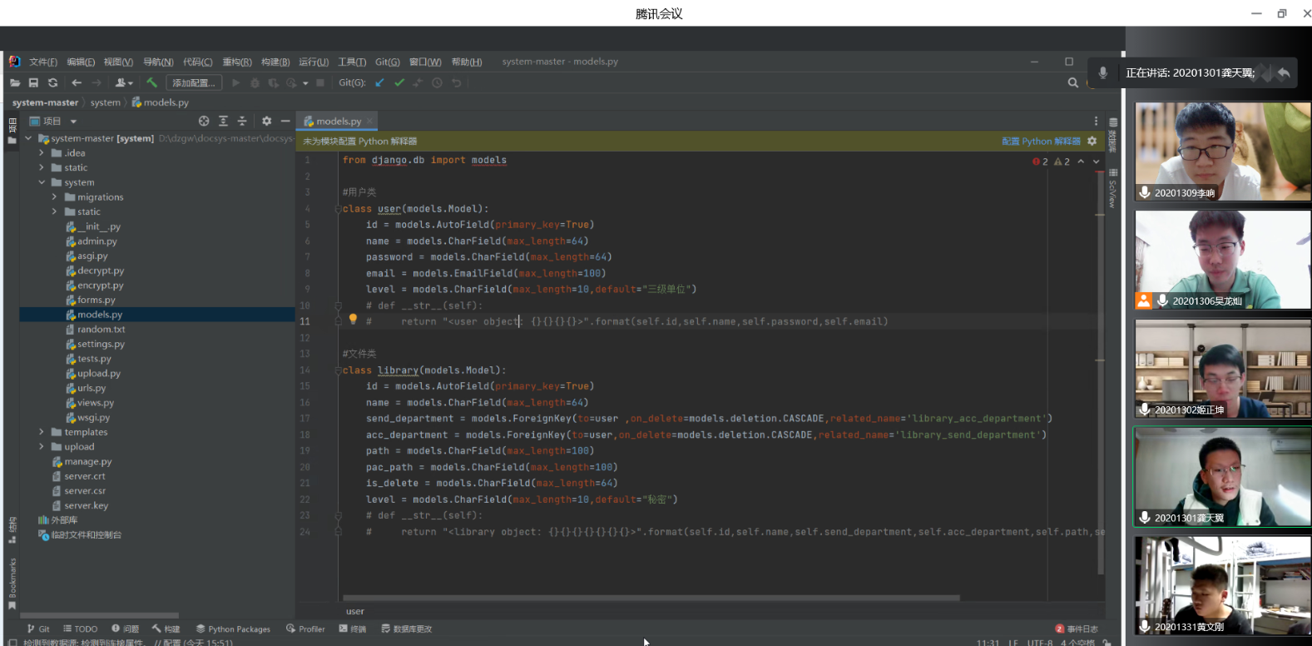The image size is (1312, 646).
Task: Expand the templates folder
Action: pyautogui.click(x=42, y=432)
